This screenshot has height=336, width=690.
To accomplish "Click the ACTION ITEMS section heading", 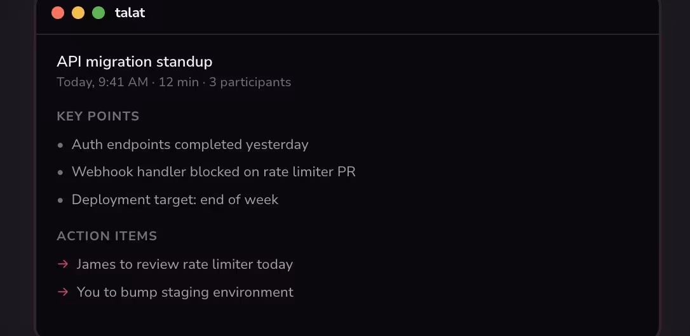I will [107, 236].
